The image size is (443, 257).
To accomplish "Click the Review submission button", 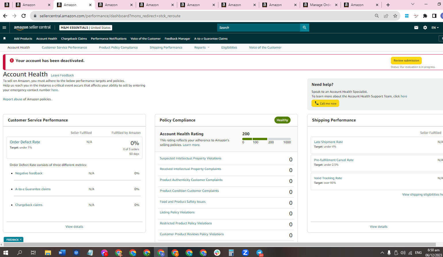I will pos(406,61).
